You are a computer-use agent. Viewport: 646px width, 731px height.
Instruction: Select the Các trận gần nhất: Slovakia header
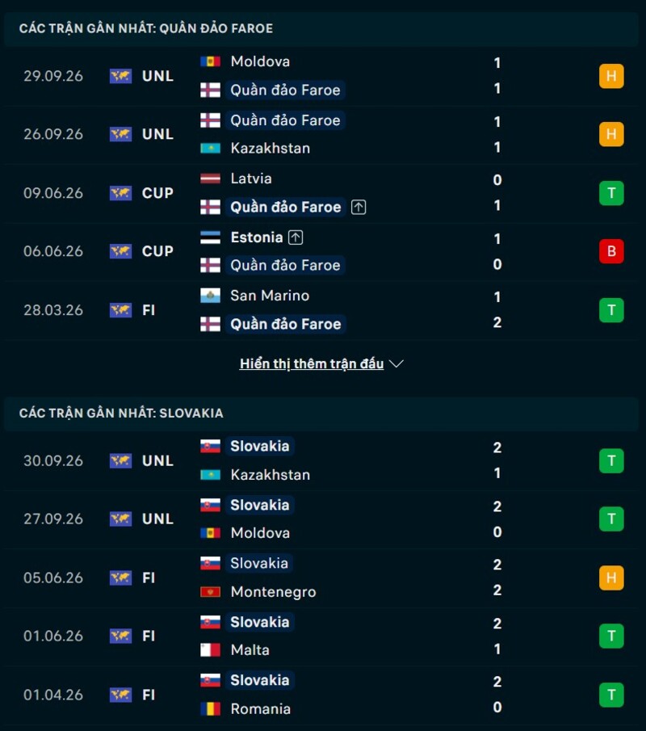pyautogui.click(x=121, y=413)
